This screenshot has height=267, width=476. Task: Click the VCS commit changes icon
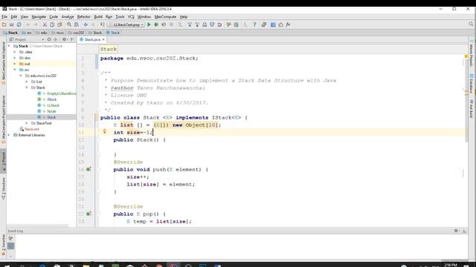[197, 24]
